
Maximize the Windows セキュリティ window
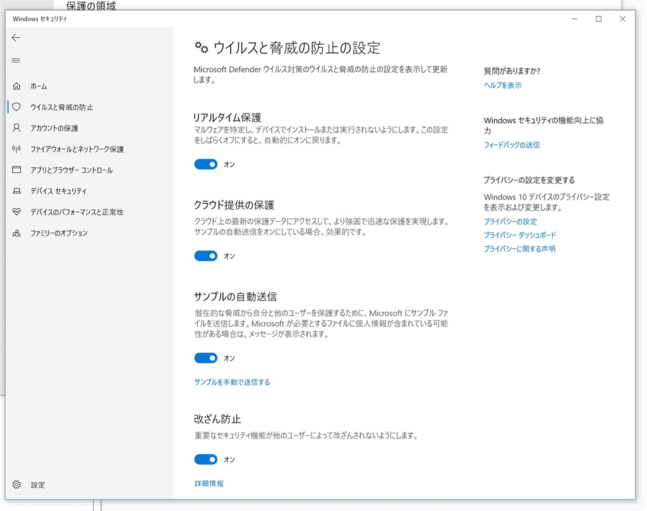click(x=598, y=19)
